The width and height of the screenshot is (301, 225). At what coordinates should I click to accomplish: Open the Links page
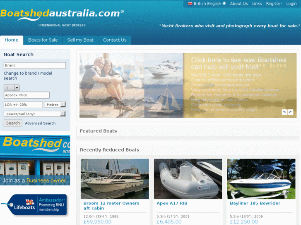coord(257,4)
